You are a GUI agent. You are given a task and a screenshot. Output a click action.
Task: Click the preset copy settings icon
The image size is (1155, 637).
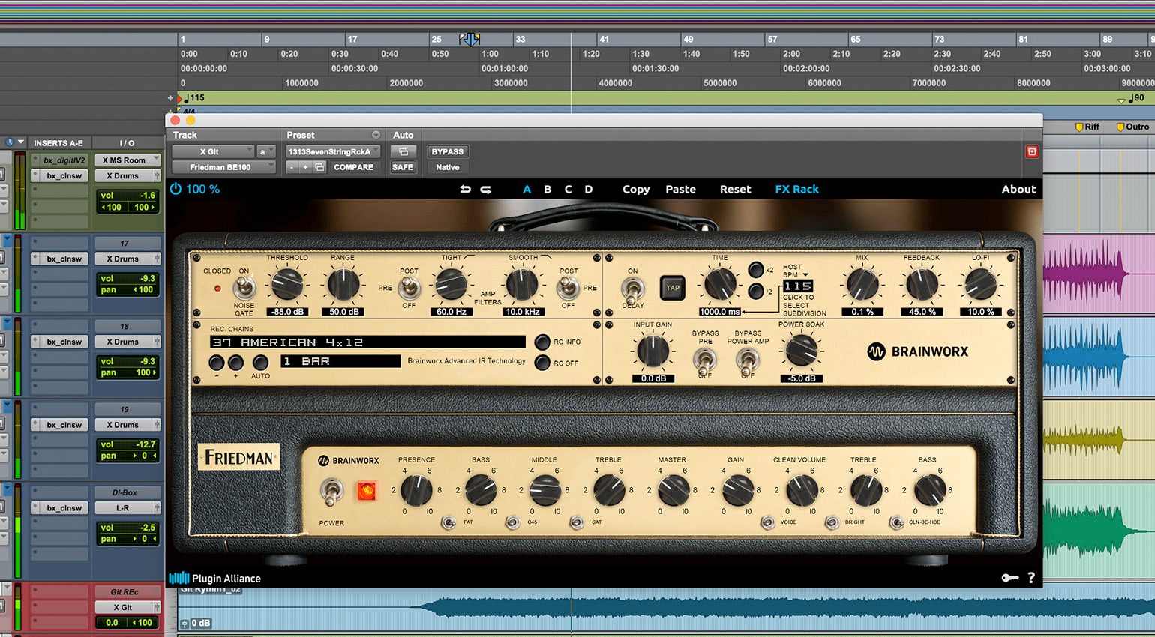pos(319,167)
